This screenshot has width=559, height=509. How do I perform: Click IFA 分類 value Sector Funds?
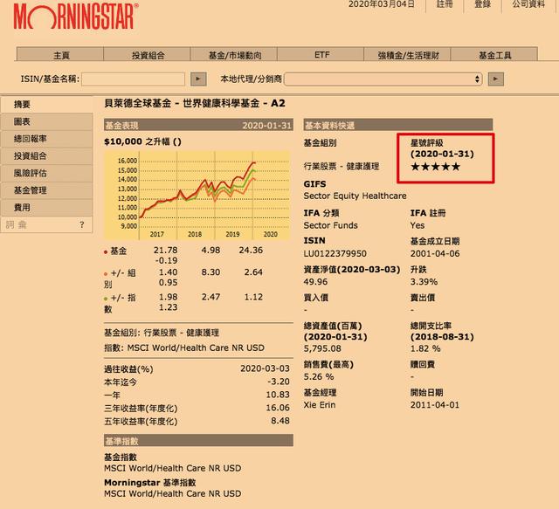click(x=330, y=225)
